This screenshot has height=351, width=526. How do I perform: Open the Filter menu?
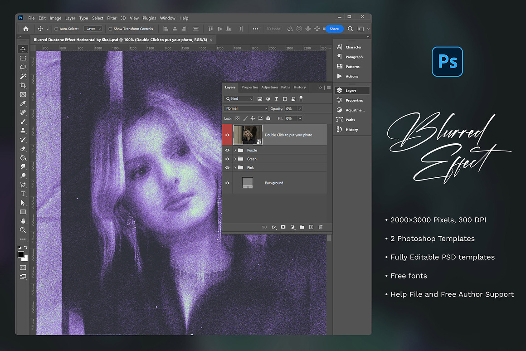click(112, 18)
